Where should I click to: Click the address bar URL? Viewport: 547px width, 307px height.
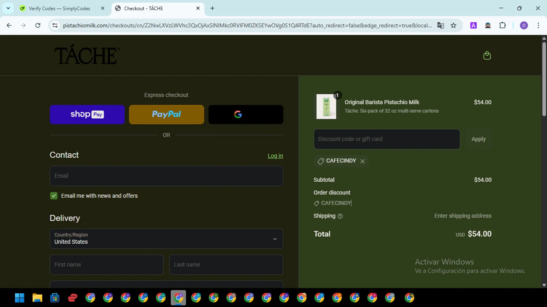coord(247,25)
